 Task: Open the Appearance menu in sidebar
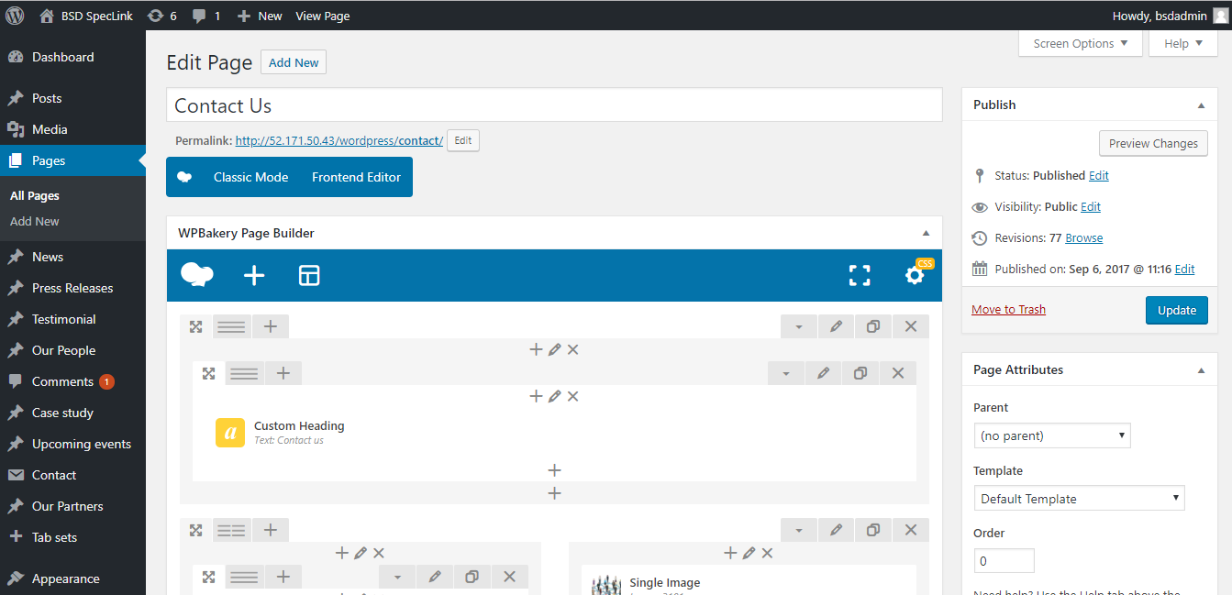[65, 578]
